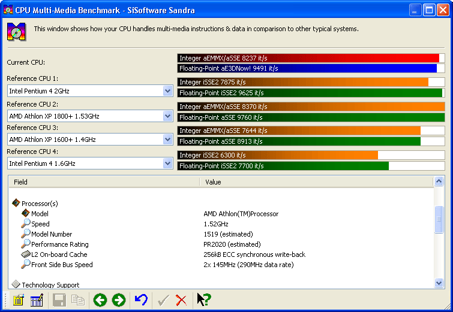Click the value 1519 (estimated)
Viewport: 453px width, 312px height.
click(228, 234)
